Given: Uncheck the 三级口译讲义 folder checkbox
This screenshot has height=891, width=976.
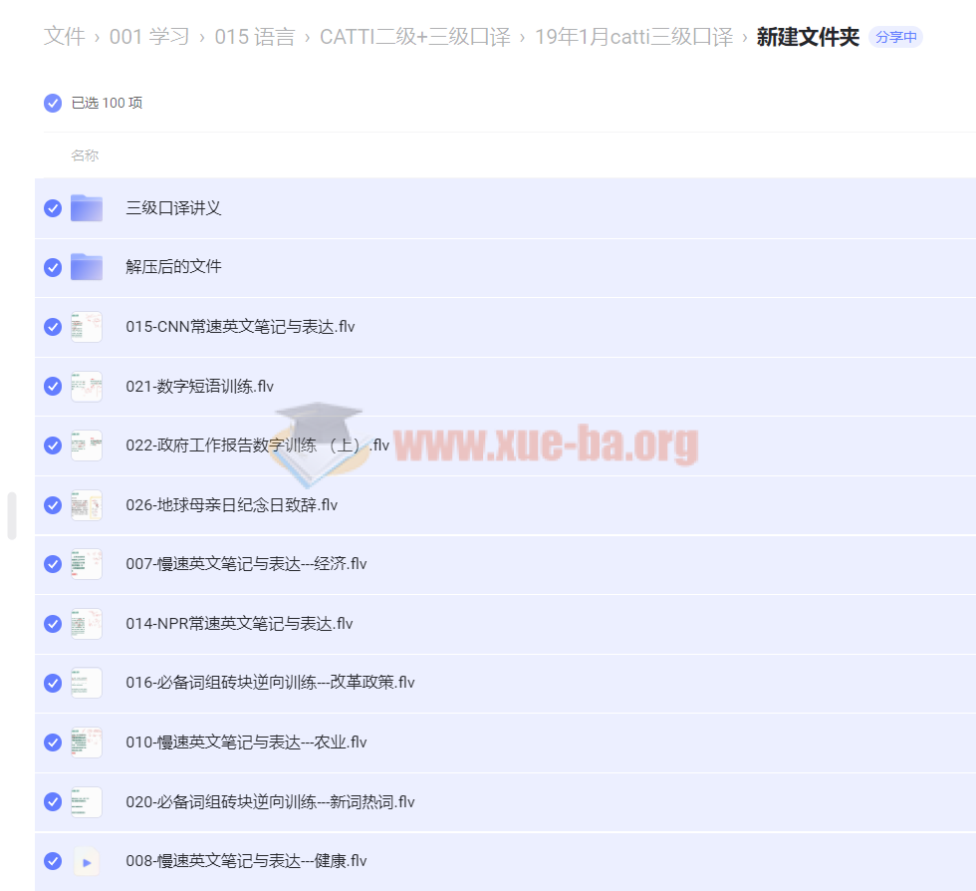Looking at the screenshot, I should point(53,208).
